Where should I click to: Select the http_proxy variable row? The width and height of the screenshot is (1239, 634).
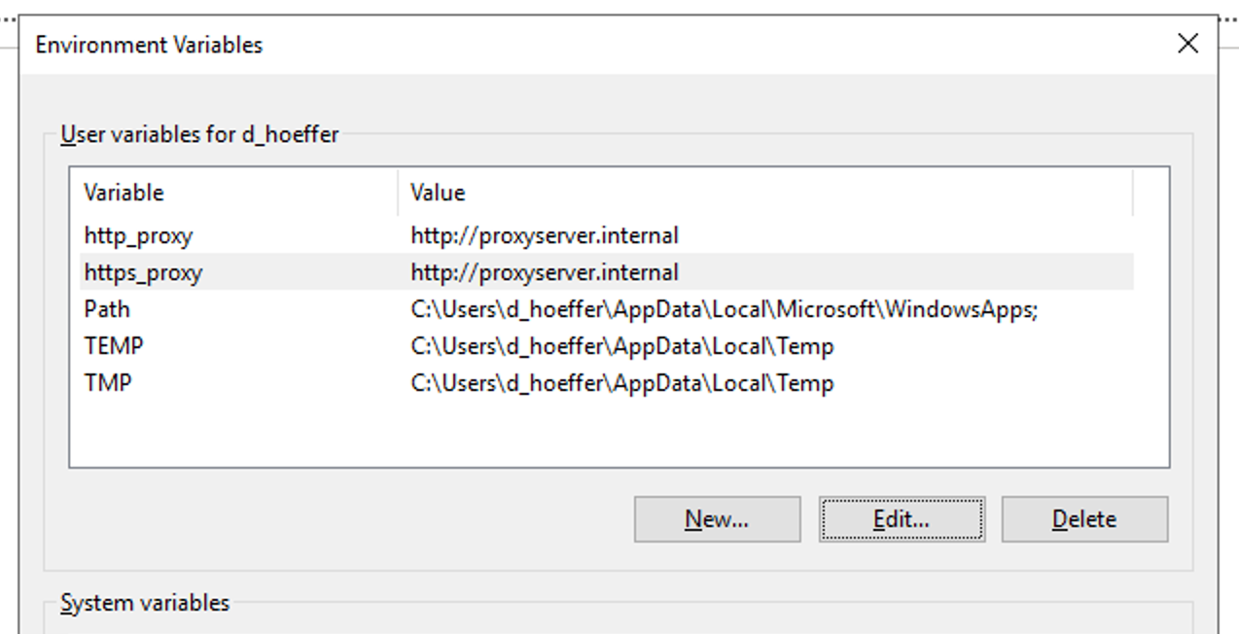point(138,235)
